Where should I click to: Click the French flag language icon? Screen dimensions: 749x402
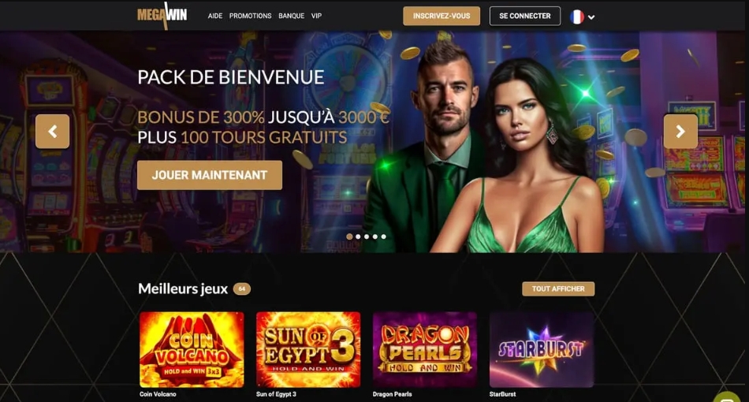pyautogui.click(x=576, y=17)
